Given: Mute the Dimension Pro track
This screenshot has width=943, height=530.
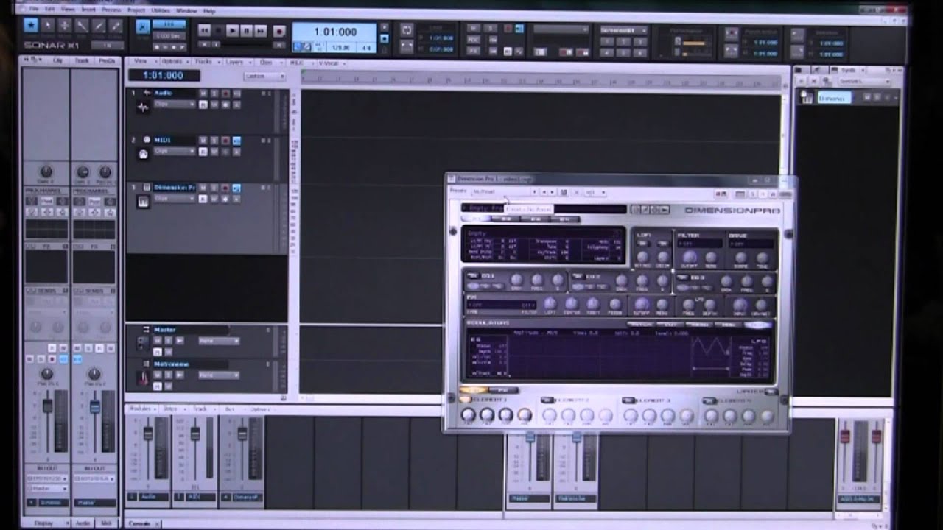Looking at the screenshot, I should (x=203, y=188).
